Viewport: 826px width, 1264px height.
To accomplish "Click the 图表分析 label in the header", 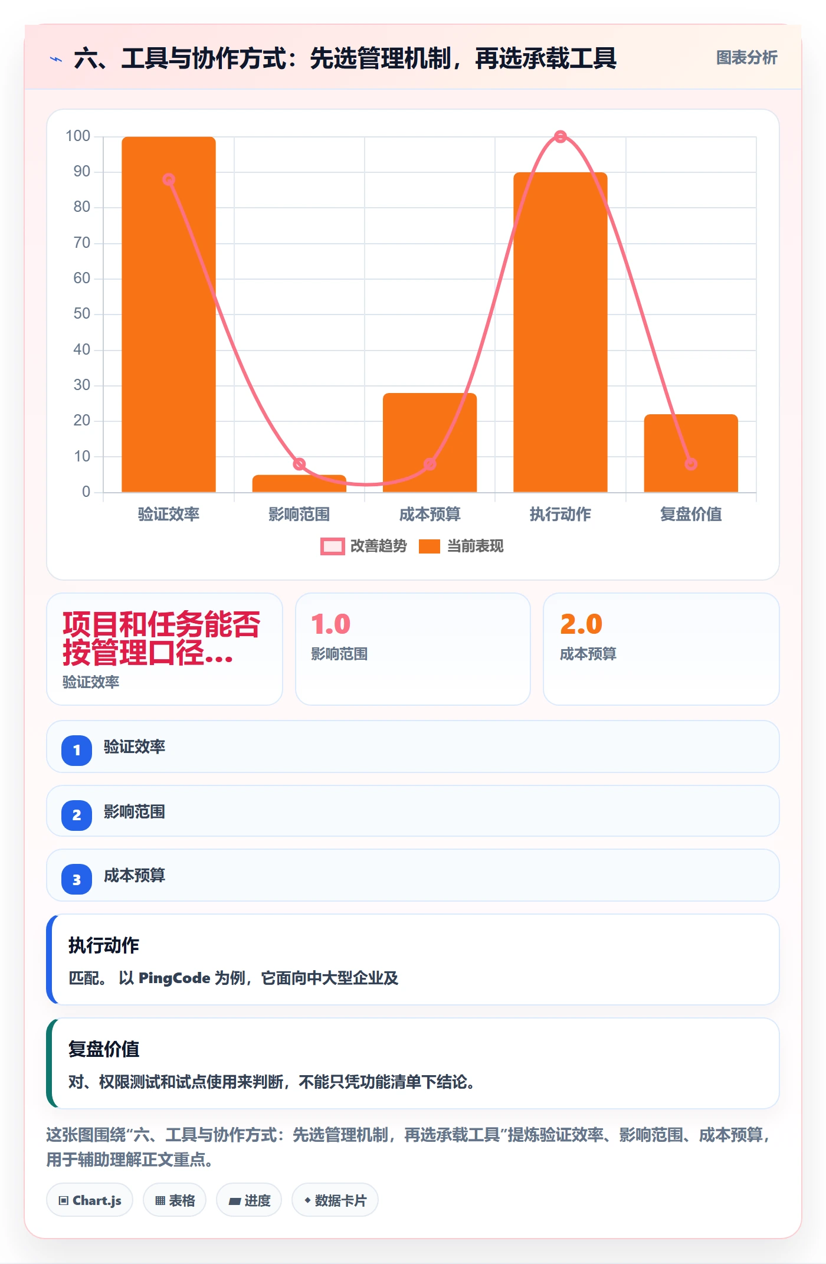I will pos(746,58).
